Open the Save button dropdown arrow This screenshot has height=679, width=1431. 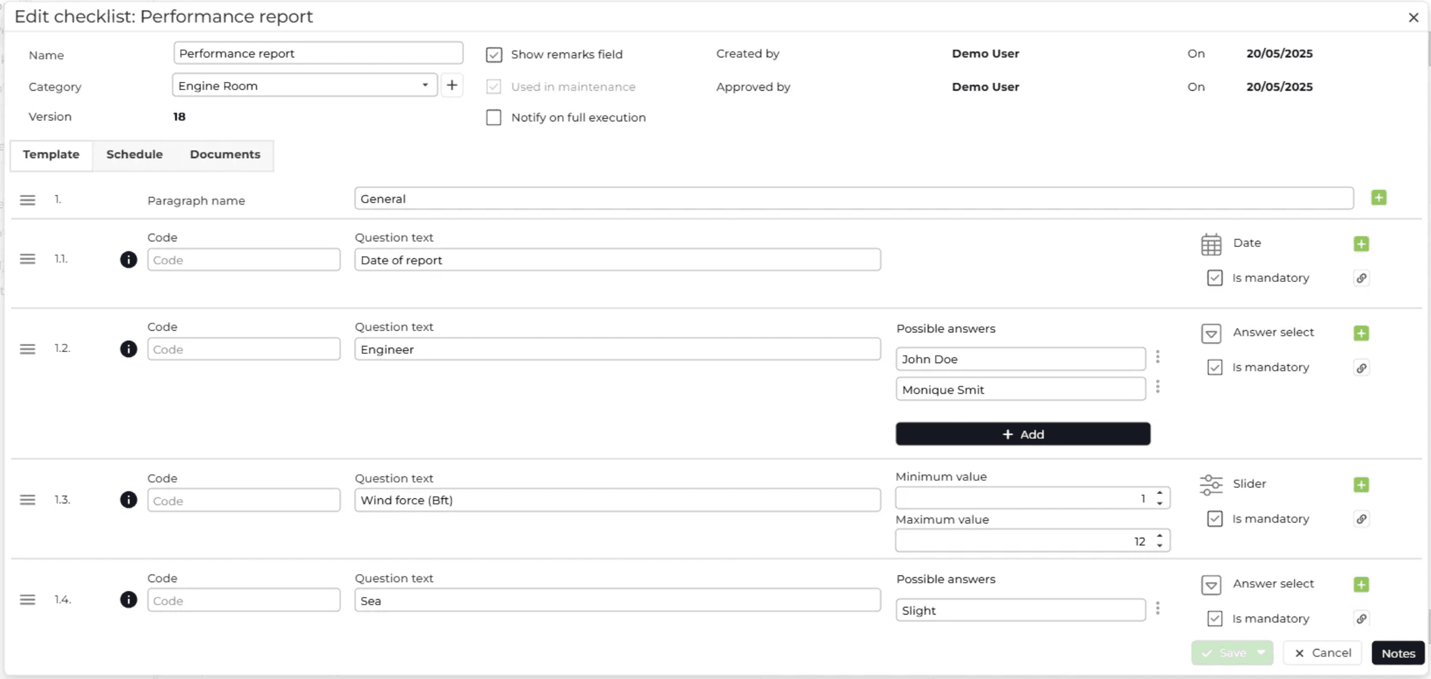1261,653
